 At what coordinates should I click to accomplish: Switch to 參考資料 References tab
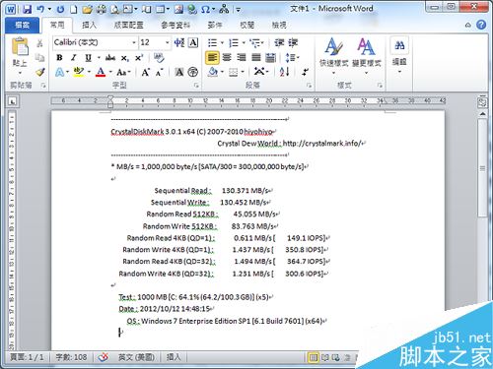[x=176, y=25]
